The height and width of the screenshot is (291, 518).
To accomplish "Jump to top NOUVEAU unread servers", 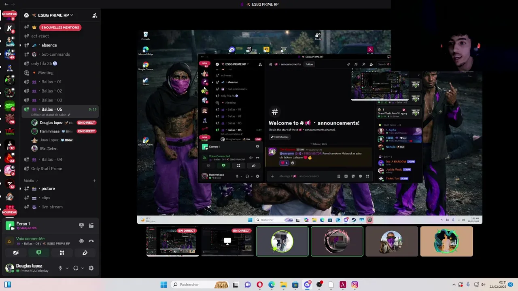I will point(10,14).
